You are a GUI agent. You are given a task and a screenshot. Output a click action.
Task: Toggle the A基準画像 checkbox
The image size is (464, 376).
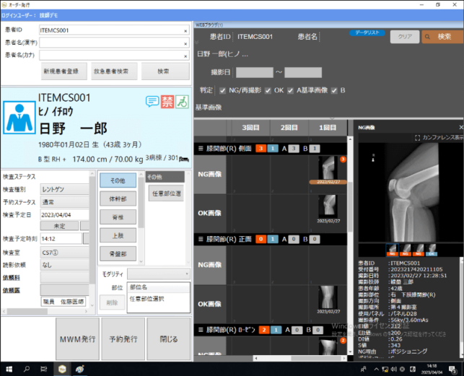(x=289, y=91)
